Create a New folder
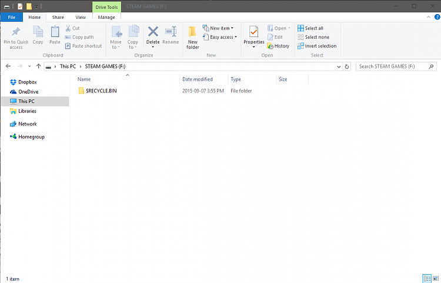This screenshot has width=441, height=283. click(193, 38)
